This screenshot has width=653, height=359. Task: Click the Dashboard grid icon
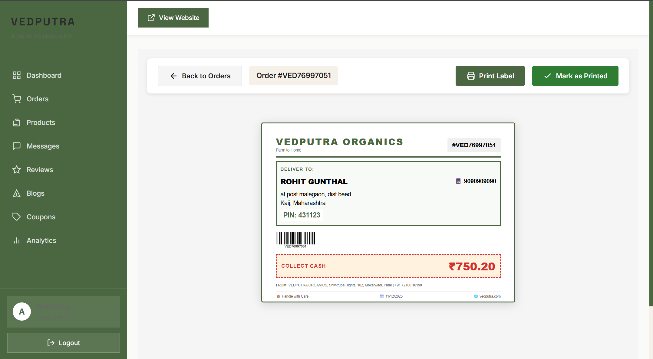(x=17, y=75)
